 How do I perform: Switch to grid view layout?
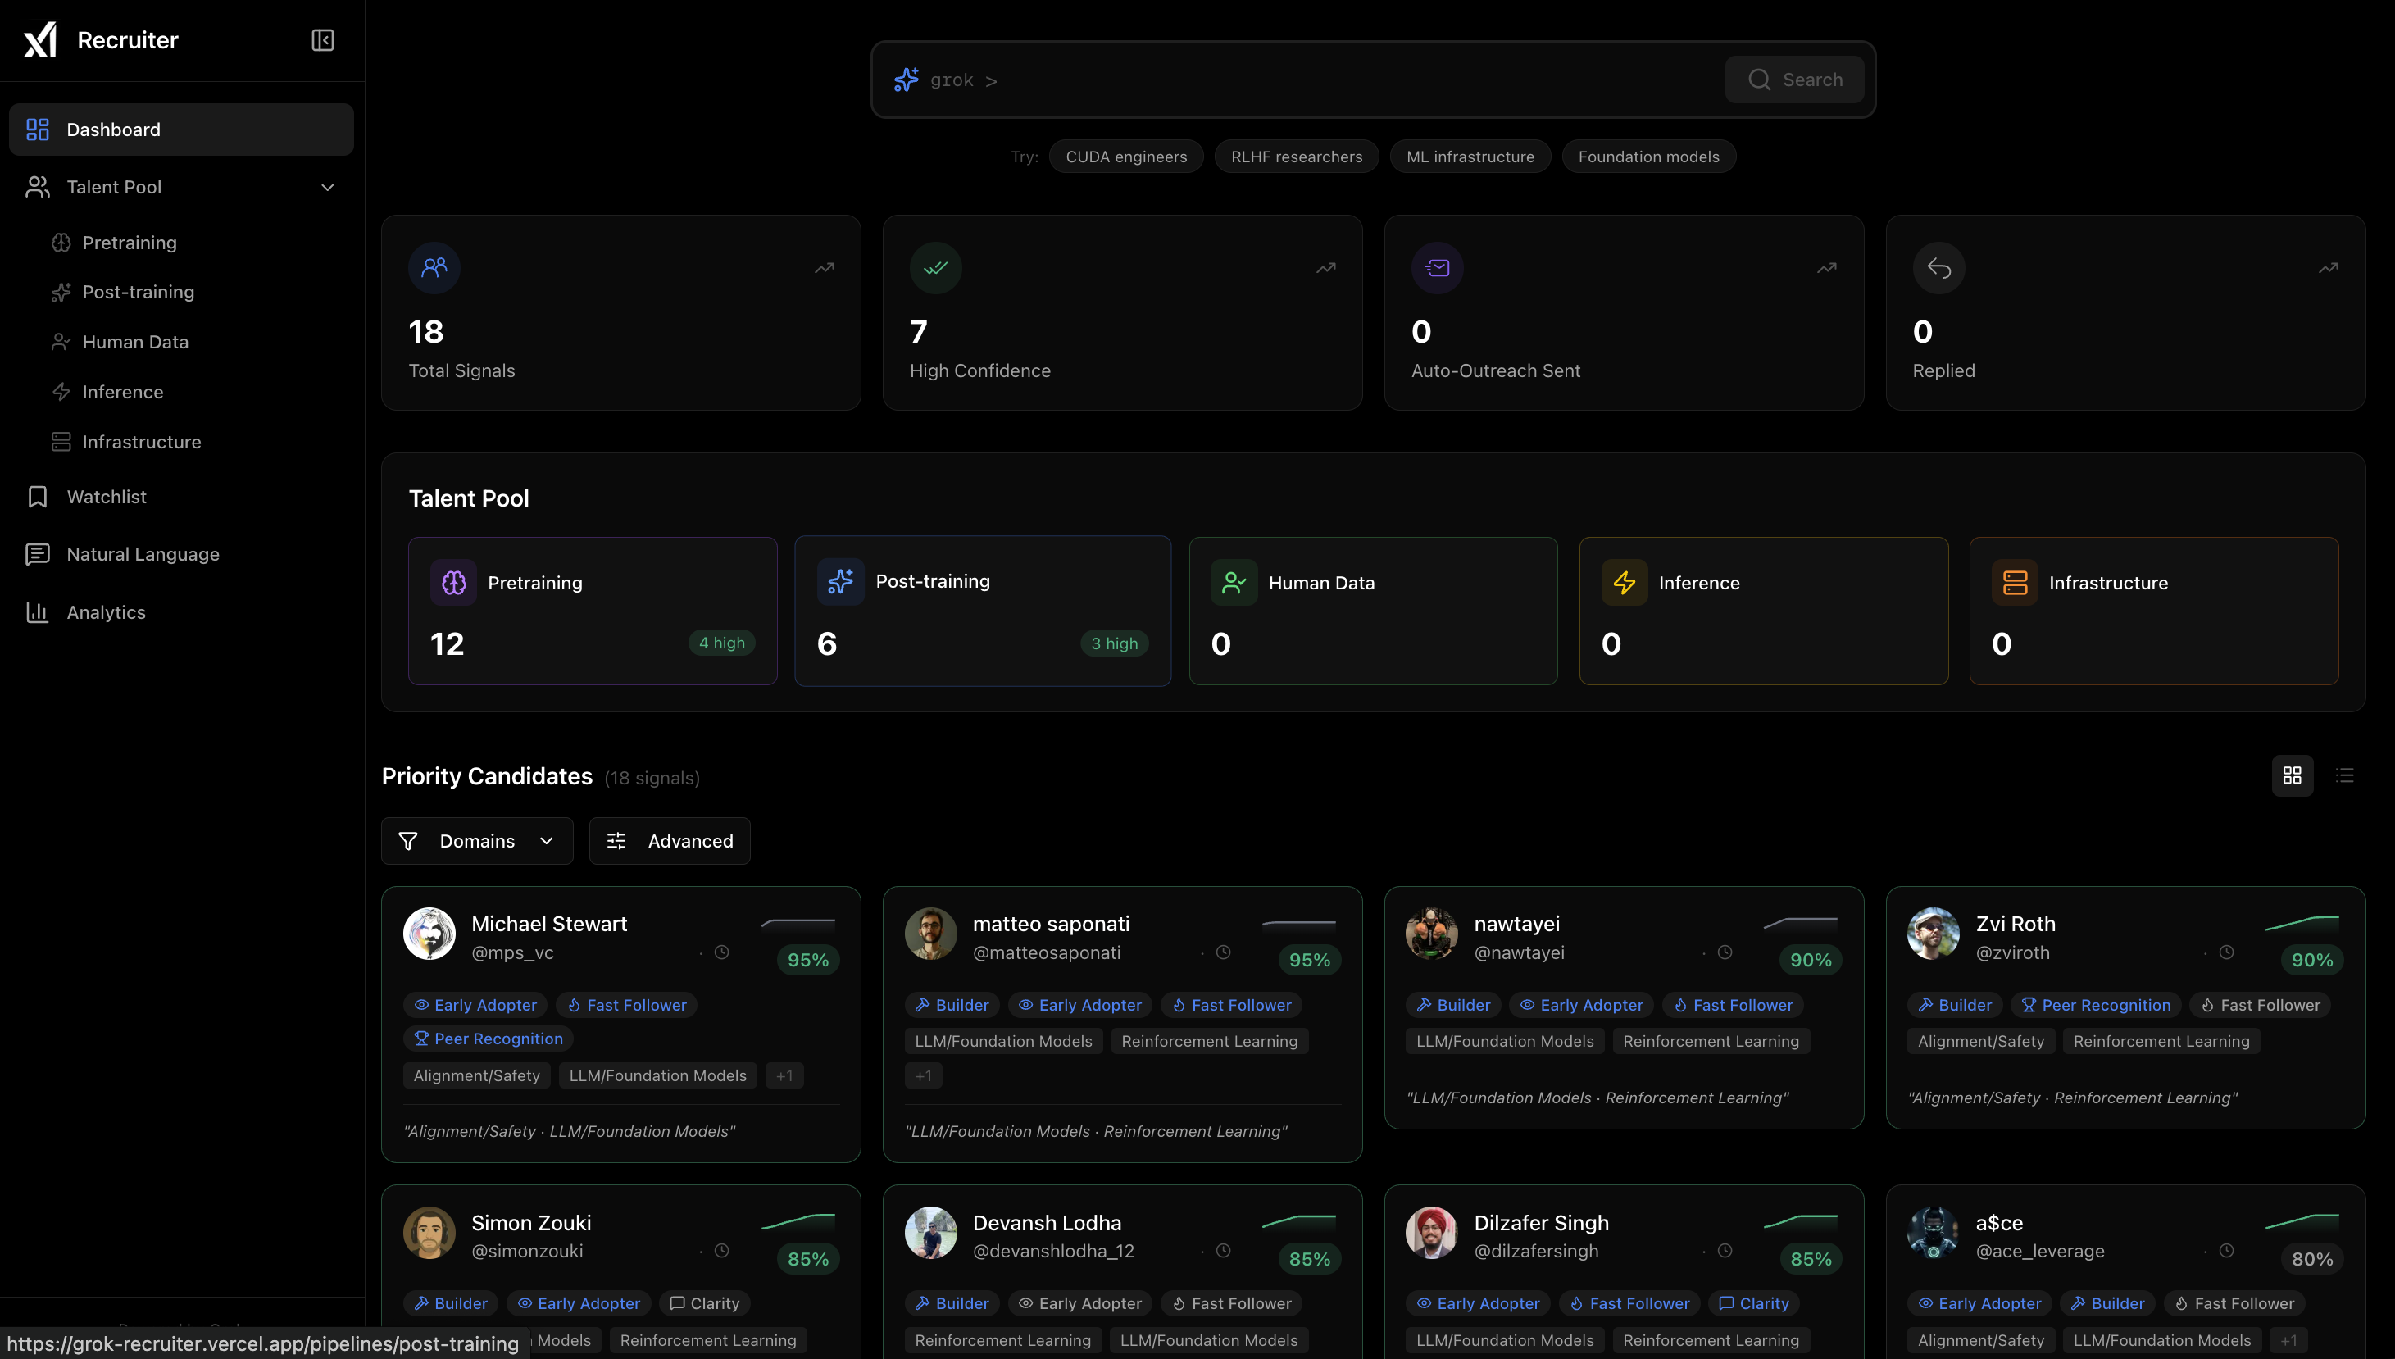point(2292,775)
